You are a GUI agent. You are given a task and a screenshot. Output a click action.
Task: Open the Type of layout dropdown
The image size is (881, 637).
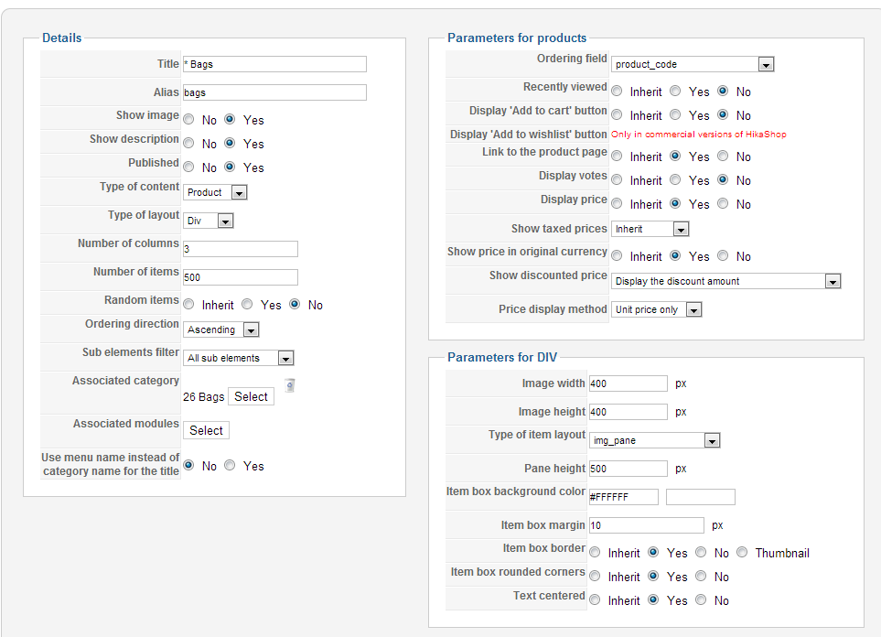tap(208, 221)
